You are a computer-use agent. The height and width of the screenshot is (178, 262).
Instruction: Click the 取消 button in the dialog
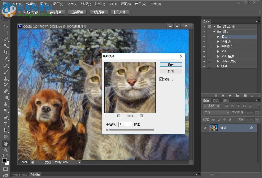pyautogui.click(x=171, y=71)
